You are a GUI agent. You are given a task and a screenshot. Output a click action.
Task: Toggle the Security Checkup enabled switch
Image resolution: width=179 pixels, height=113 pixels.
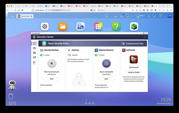42,55
